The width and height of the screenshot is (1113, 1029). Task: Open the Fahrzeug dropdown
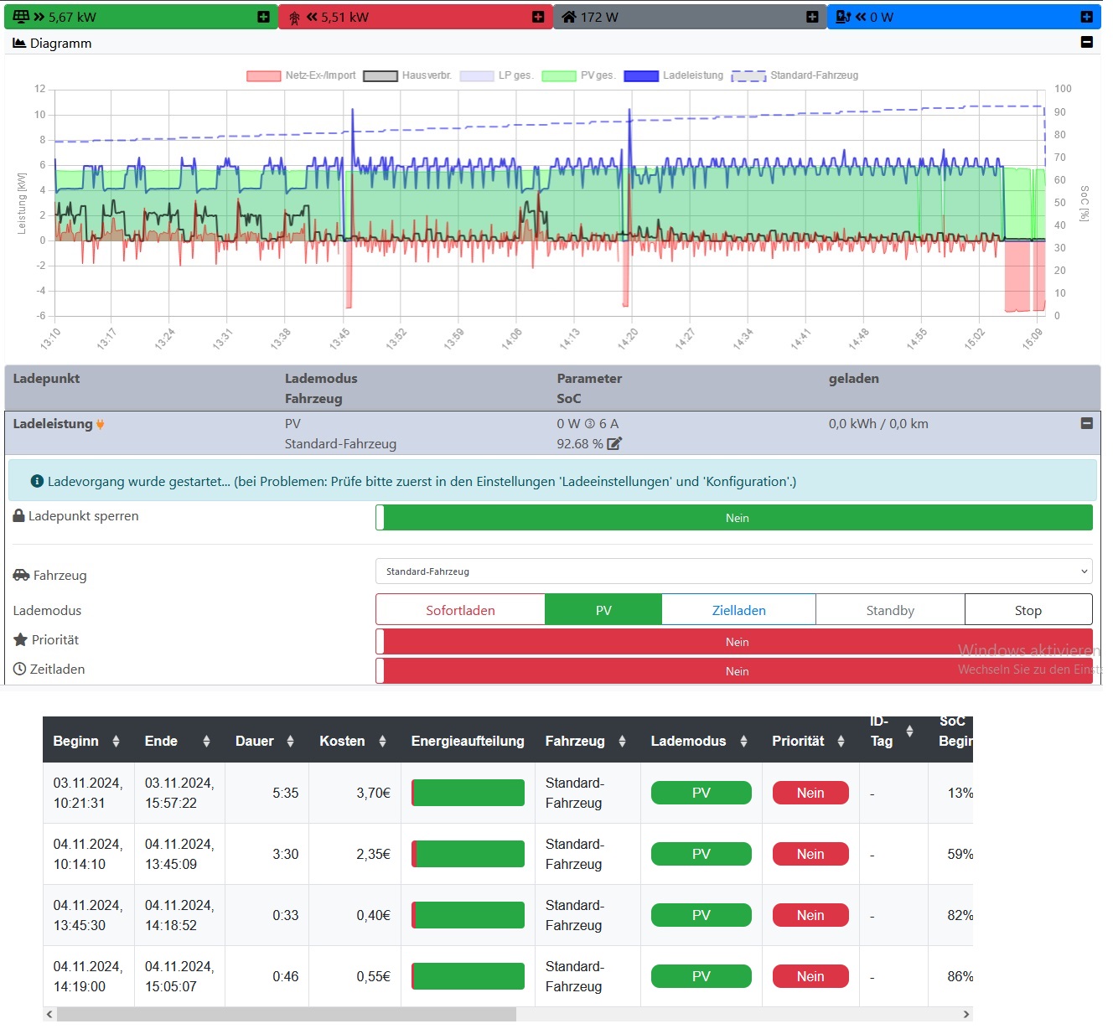pos(734,571)
